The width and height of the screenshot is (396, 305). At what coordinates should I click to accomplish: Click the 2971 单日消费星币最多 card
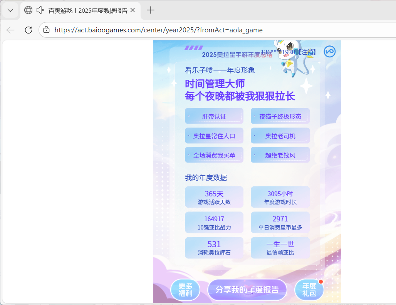(280, 223)
